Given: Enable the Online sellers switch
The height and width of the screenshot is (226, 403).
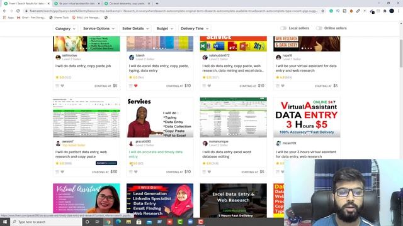Looking at the screenshot, I should (319, 28).
